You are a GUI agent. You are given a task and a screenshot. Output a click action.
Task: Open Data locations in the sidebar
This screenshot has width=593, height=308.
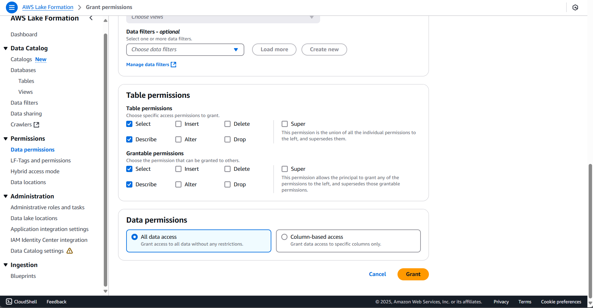[x=28, y=182]
